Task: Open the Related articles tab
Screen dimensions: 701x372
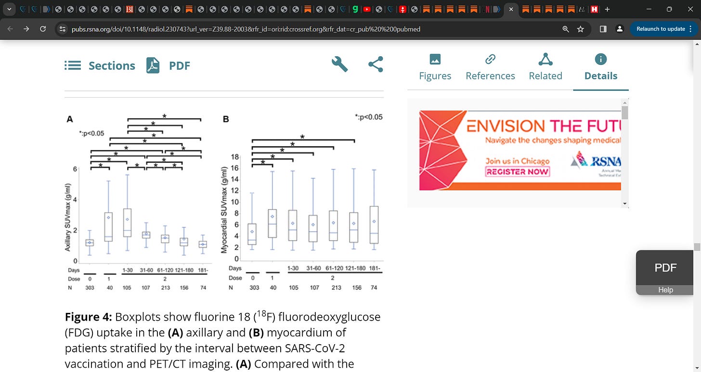Action: coord(545,67)
